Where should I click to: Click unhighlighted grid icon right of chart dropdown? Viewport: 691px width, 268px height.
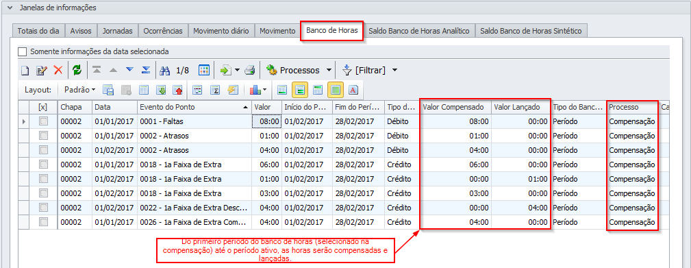coord(282,90)
